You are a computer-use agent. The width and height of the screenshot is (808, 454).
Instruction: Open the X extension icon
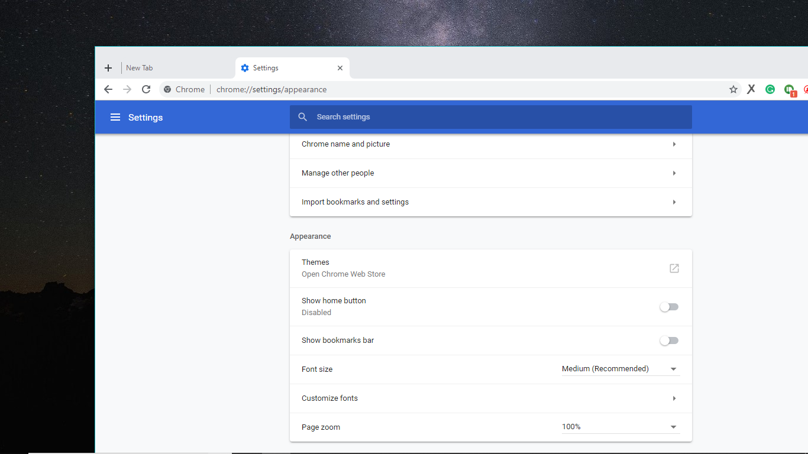[751, 89]
